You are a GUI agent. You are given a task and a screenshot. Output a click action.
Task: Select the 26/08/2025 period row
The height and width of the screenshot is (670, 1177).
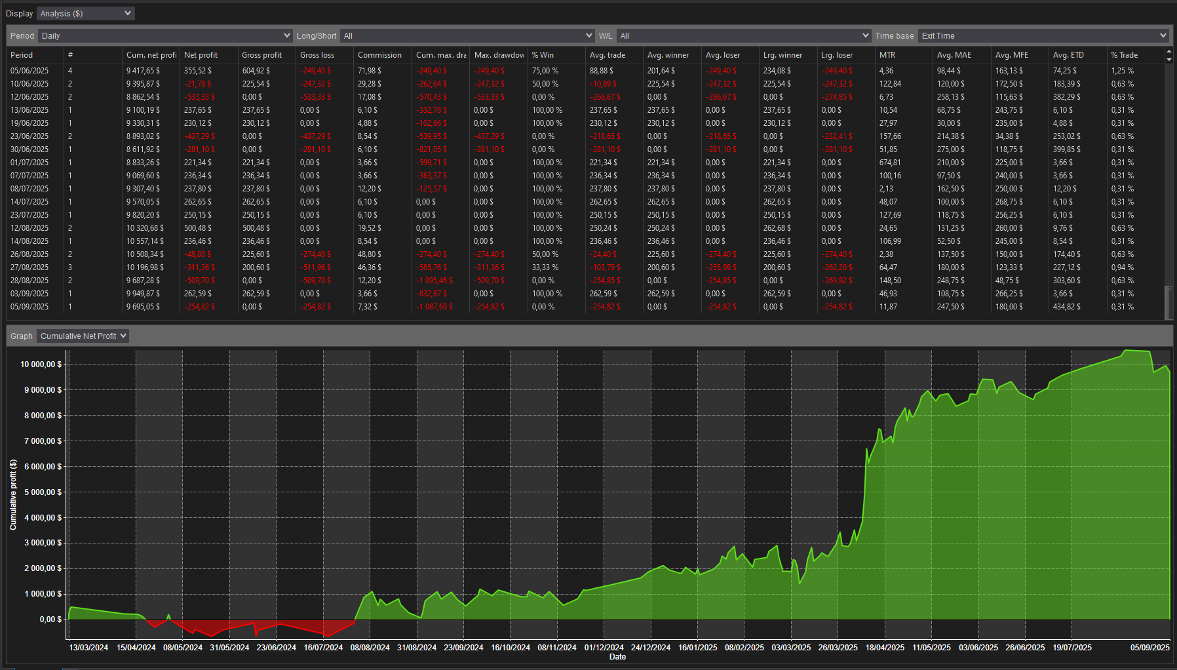coord(585,254)
